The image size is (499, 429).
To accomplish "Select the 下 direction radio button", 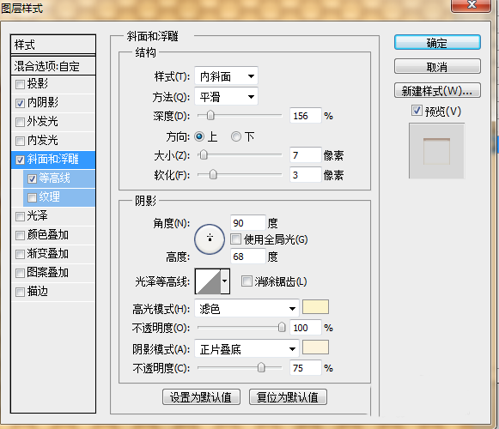I will pyautogui.click(x=236, y=136).
